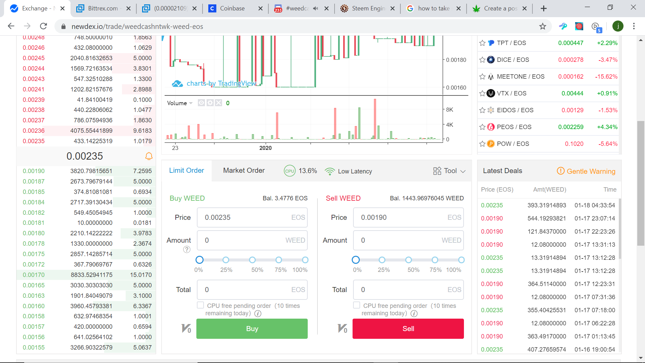Screen dimensions: 645x363
Task: Hide the Volume indicator eye icon
Action: [201, 103]
